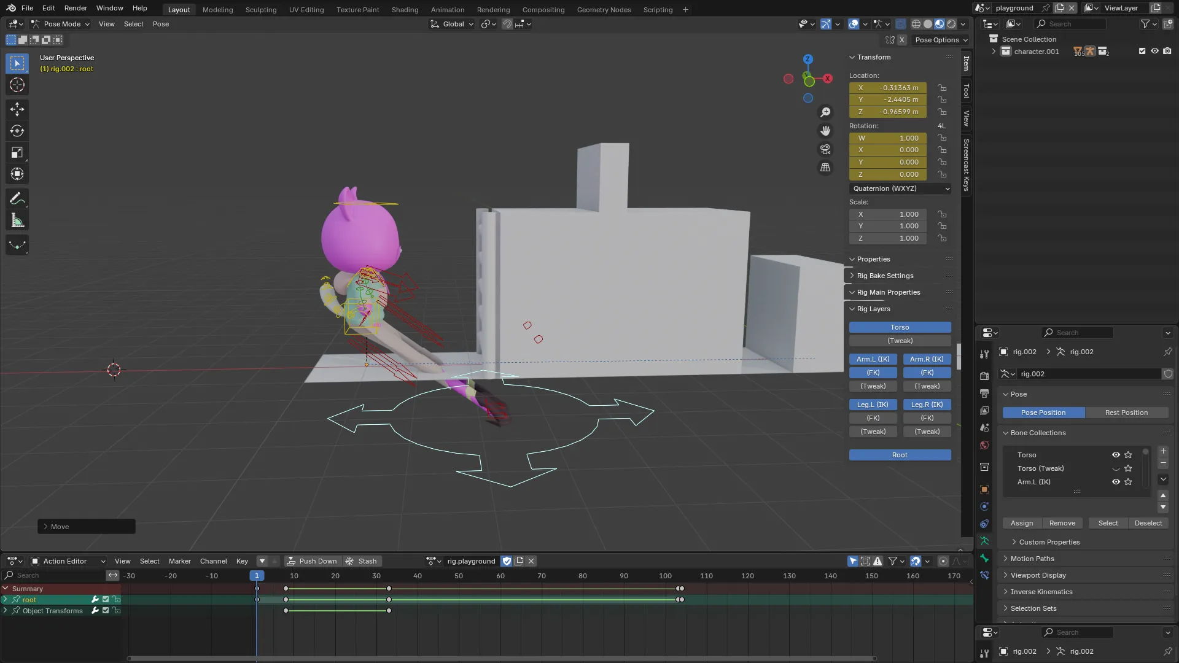Toggle the camera view gizmo
This screenshot has width=1179, height=663.
(x=825, y=149)
